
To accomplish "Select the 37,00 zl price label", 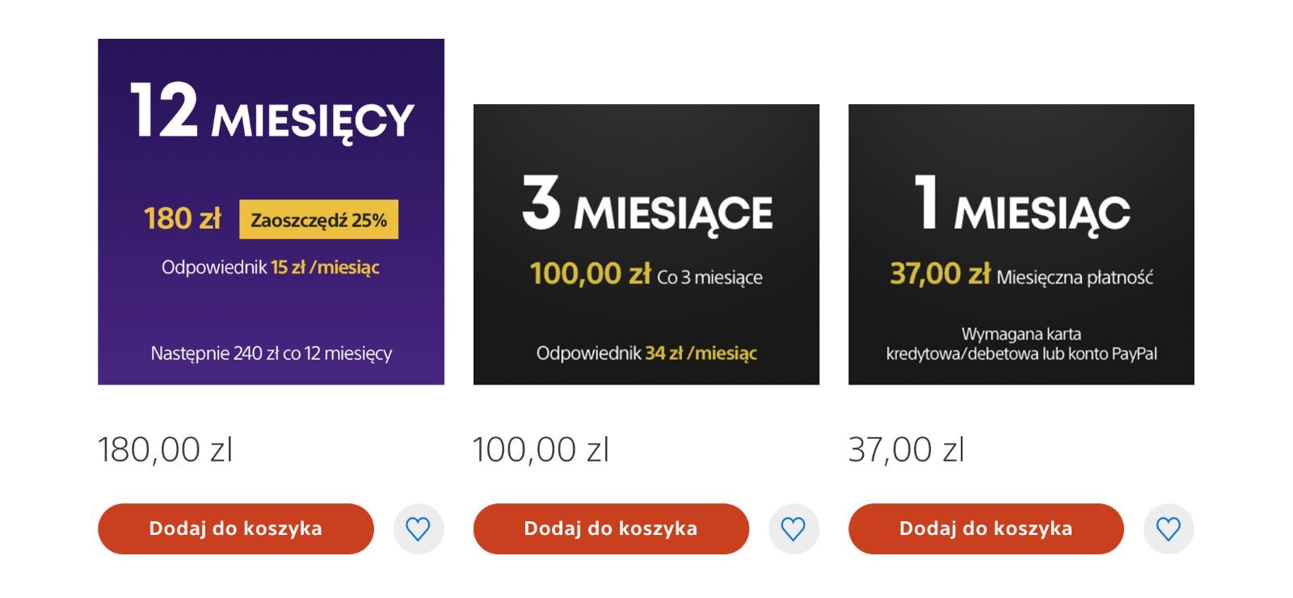I will pyautogui.click(x=907, y=449).
